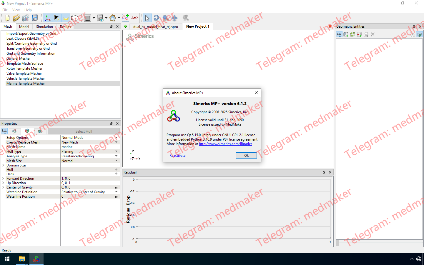
Task: Click the A=? expression toolbar icon
Action: tap(134, 18)
